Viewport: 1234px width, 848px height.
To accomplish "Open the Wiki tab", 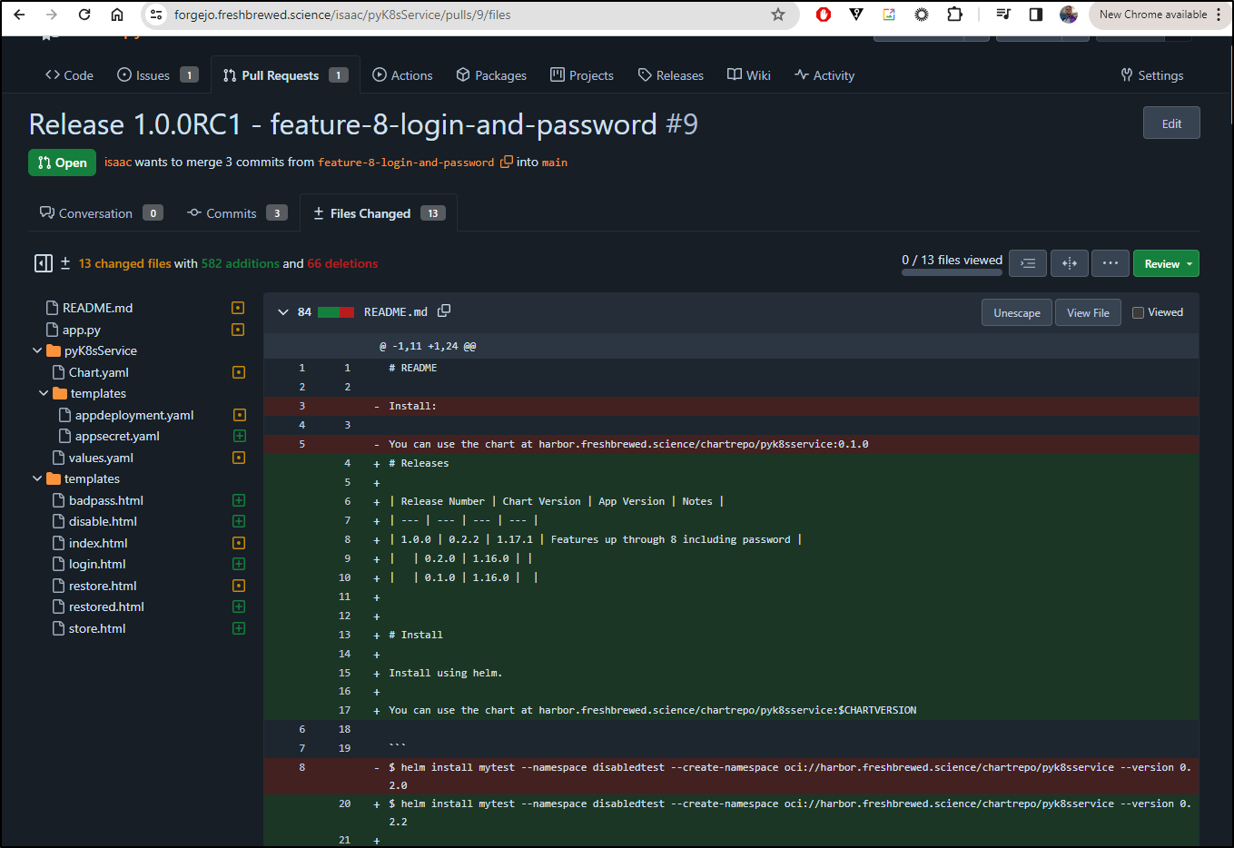I will [749, 75].
